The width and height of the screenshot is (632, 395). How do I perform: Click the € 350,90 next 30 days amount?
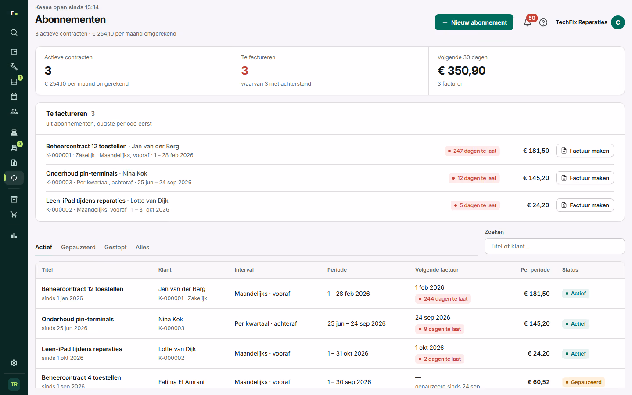pyautogui.click(x=461, y=71)
